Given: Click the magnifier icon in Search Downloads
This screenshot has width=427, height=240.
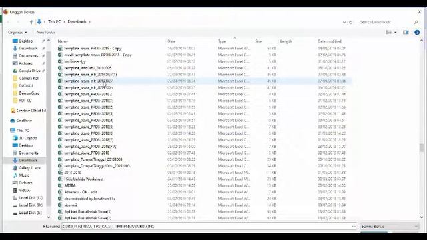Looking at the screenshot, I should click(416, 22).
